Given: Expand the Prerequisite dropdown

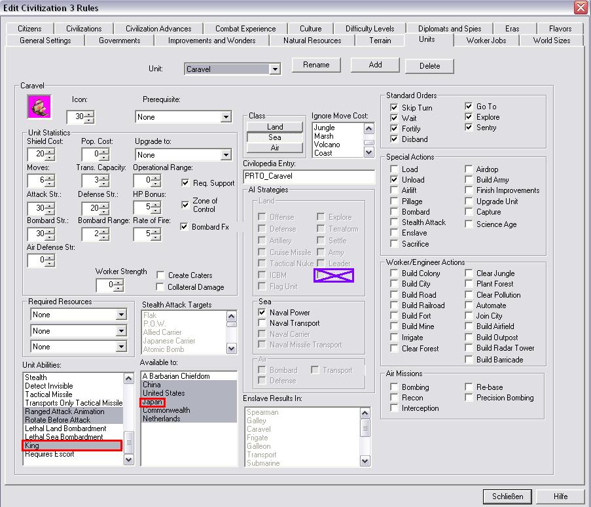Looking at the screenshot, I should point(226,117).
